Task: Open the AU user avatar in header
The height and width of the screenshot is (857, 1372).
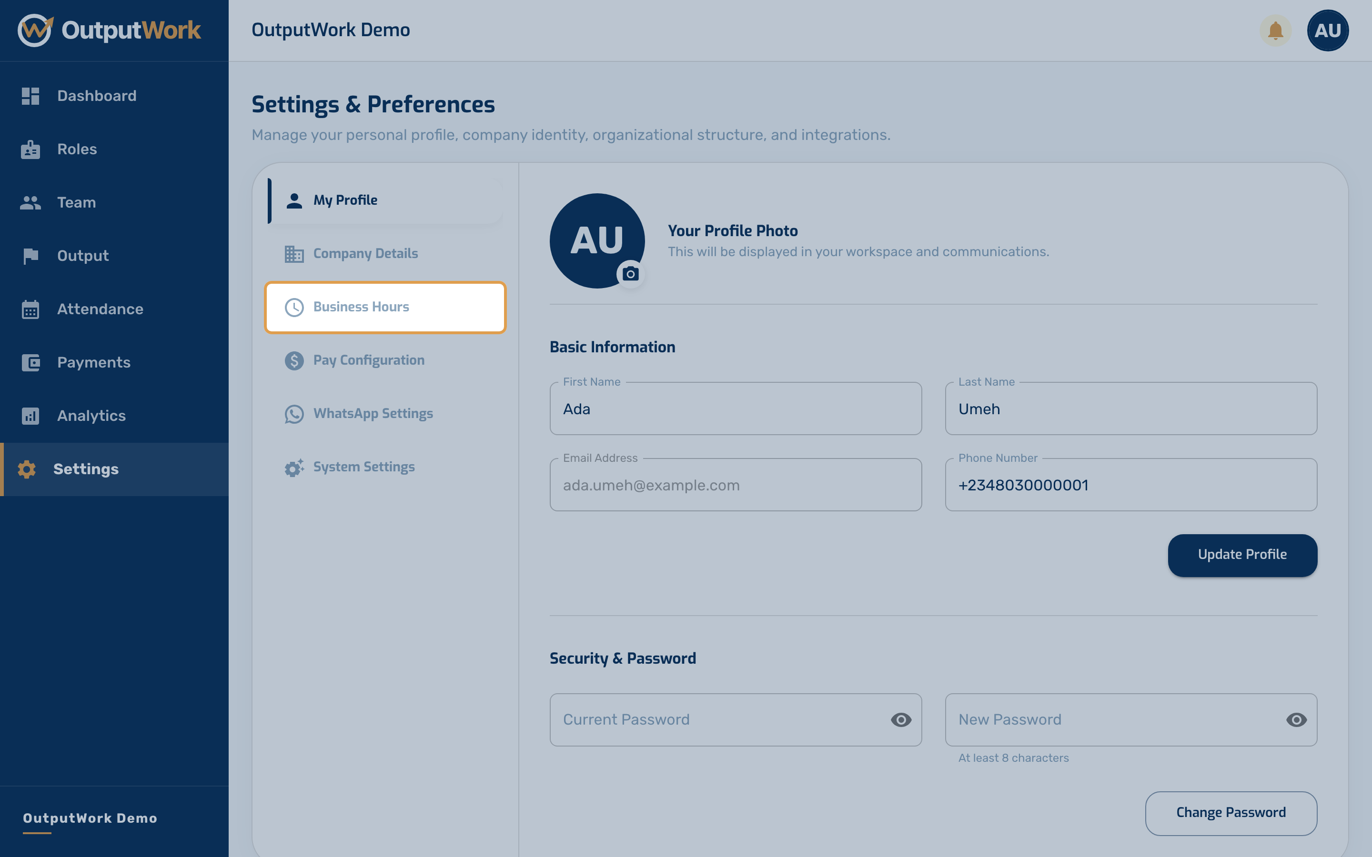Action: [1327, 30]
